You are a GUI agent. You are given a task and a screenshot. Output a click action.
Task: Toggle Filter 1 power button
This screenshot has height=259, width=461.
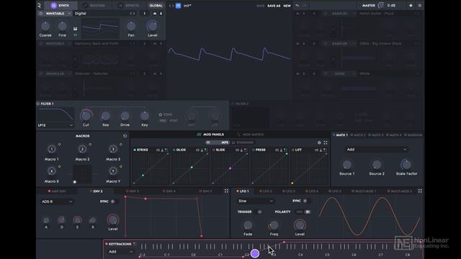(x=38, y=104)
